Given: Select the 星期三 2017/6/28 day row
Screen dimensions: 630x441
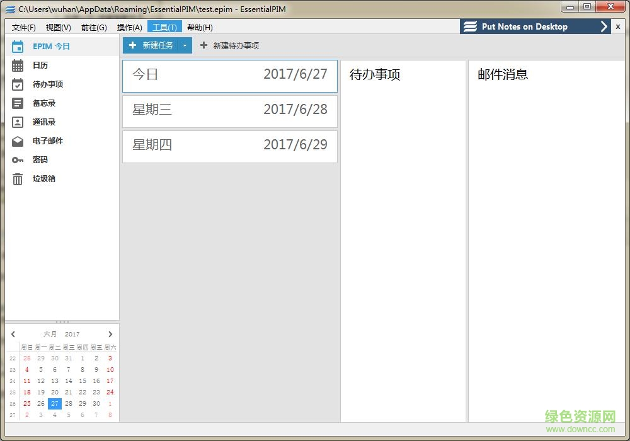Looking at the screenshot, I should (230, 112).
